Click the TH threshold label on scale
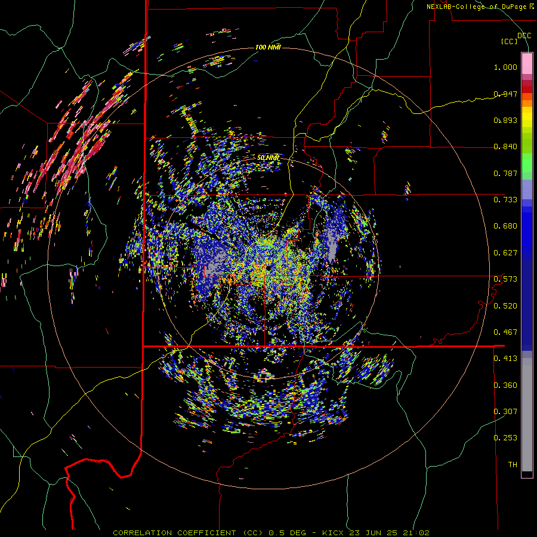The image size is (537, 537). click(513, 465)
